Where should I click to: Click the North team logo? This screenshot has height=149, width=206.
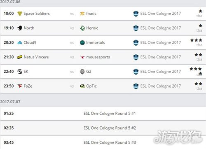pyautogui.click(x=20, y=28)
